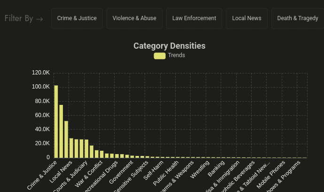Select the third bar near 50K
The height and width of the screenshot is (192, 324).
tap(66, 139)
